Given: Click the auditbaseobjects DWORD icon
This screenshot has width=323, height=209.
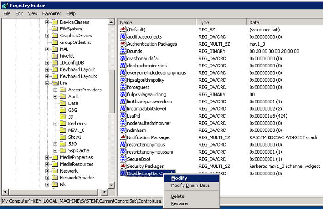Looking at the screenshot, I should pyautogui.click(x=123, y=36).
